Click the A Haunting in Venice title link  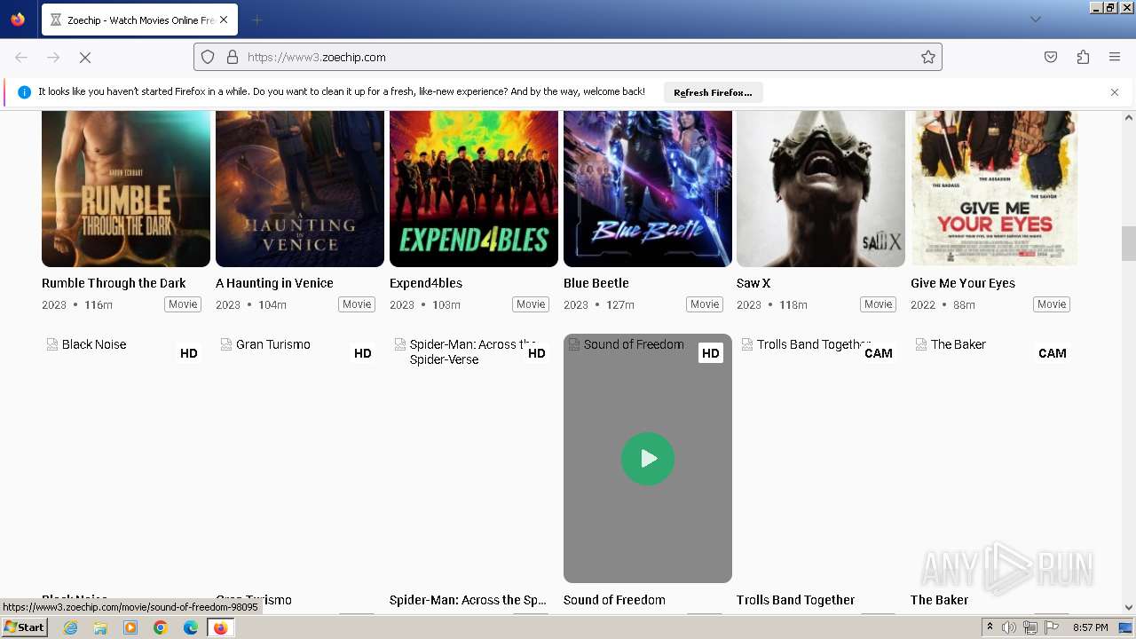pyautogui.click(x=274, y=283)
